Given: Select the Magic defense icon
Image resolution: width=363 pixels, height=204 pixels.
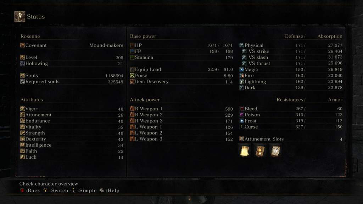Looking at the screenshot, I should point(242,69).
